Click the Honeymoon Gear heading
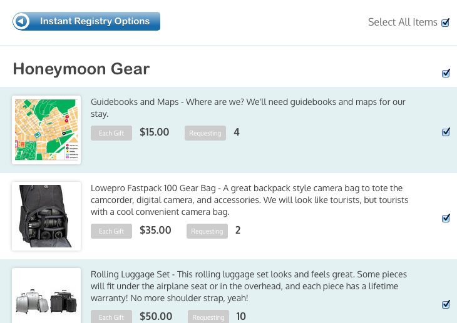Image resolution: width=457 pixels, height=323 pixels. point(81,69)
